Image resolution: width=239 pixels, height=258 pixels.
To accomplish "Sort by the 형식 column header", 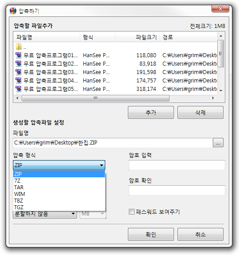I will pos(97,37).
